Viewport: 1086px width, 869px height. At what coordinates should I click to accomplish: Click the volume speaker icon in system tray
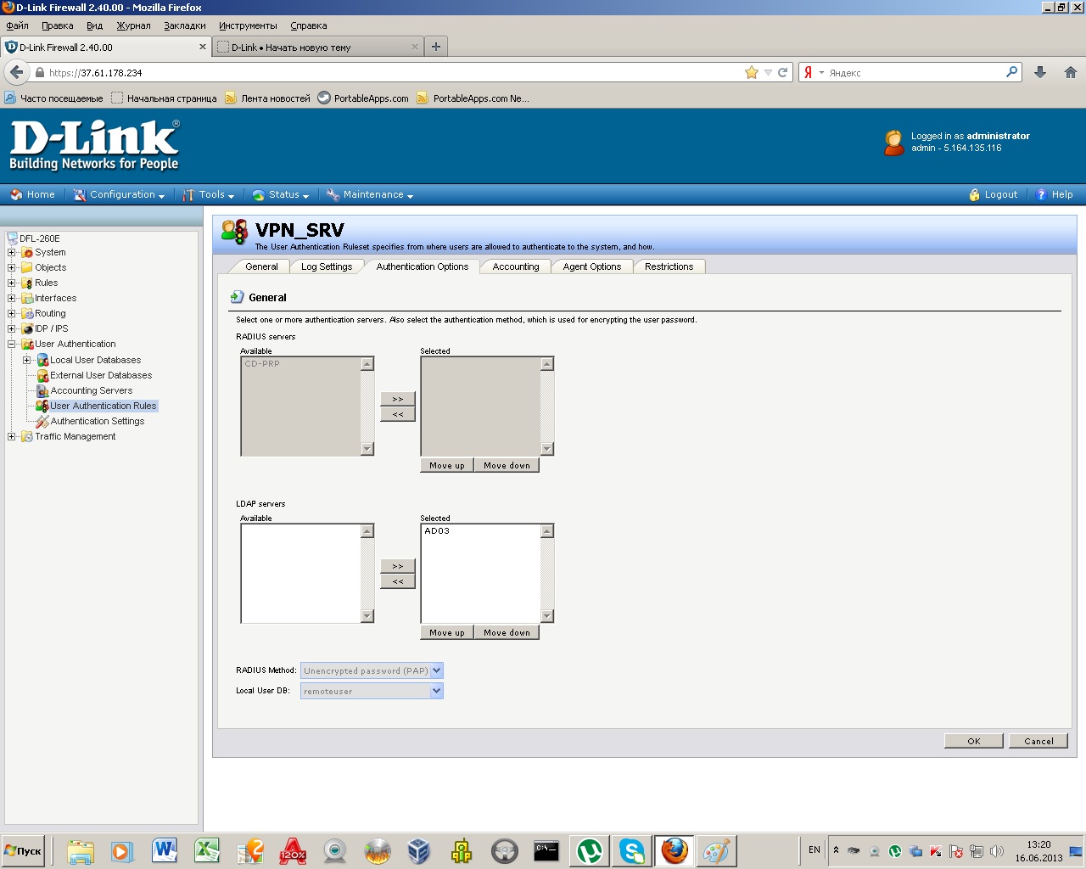[x=997, y=851]
